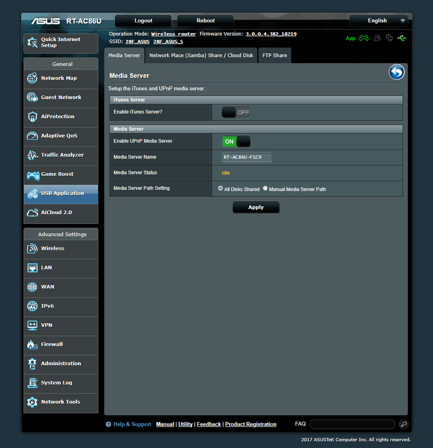
Task: Open the English language dropdown
Action: pyautogui.click(x=378, y=21)
